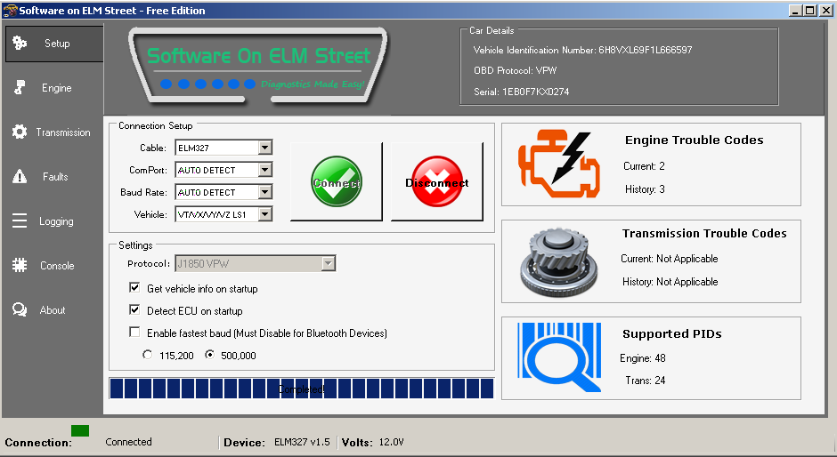Click the red Disconnect button
837x457 pixels.
(436, 181)
